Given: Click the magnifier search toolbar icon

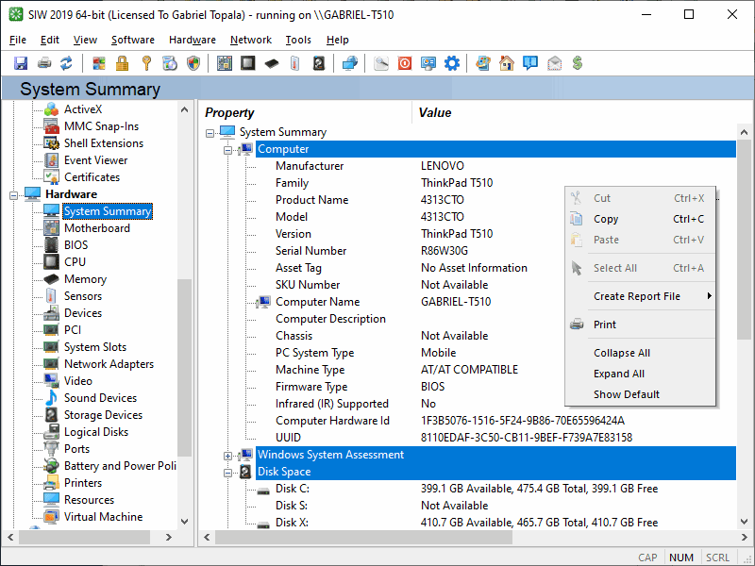Looking at the screenshot, I should 381,63.
